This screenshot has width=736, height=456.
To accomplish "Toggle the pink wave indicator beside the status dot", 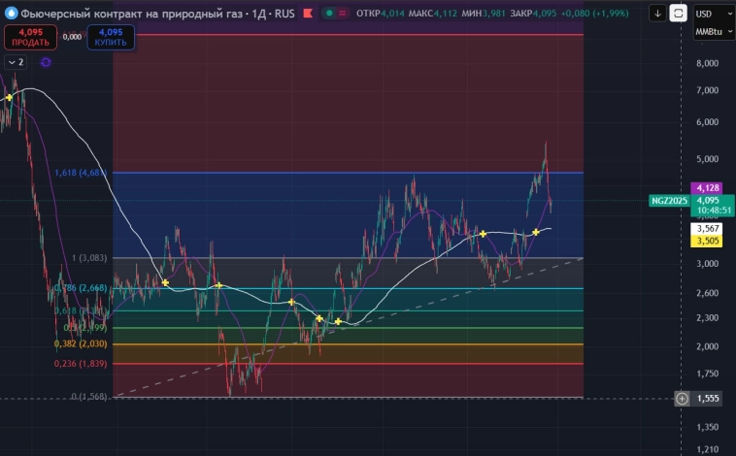I will pos(344,14).
